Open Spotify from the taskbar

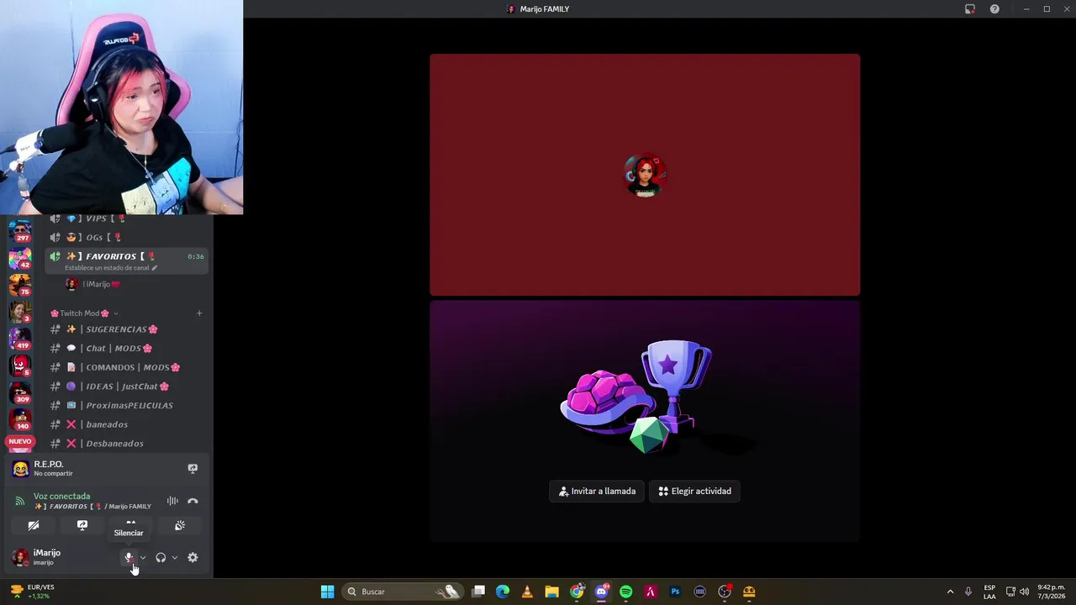pos(625,592)
